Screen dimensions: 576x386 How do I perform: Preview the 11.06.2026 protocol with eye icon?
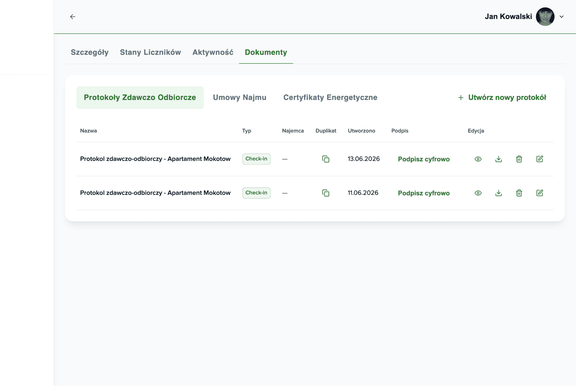(478, 193)
